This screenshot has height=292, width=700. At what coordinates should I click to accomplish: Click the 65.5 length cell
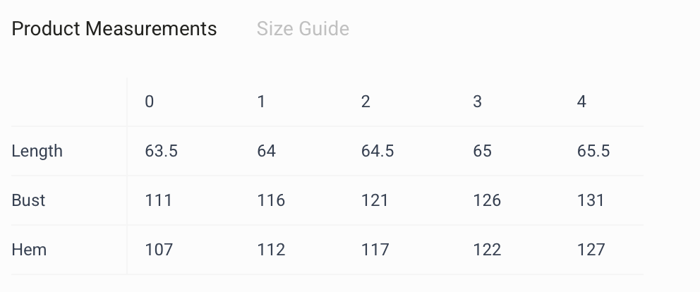593,151
